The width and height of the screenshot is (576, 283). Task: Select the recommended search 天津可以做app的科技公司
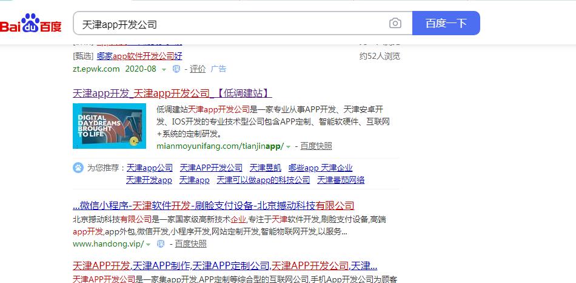tap(263, 180)
